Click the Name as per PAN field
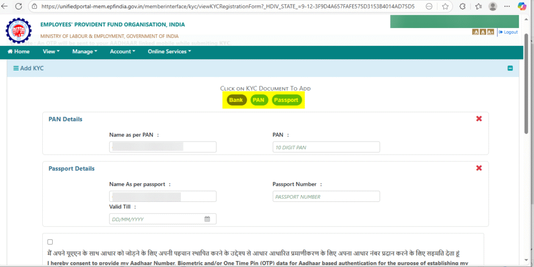534x267 pixels. (x=163, y=147)
